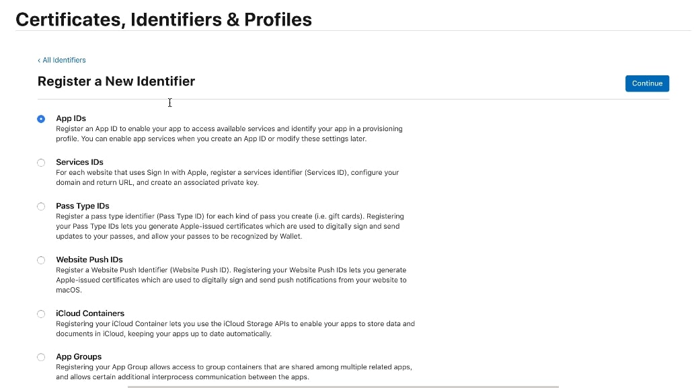Pick the Website Push IDs radio button

tap(41, 260)
